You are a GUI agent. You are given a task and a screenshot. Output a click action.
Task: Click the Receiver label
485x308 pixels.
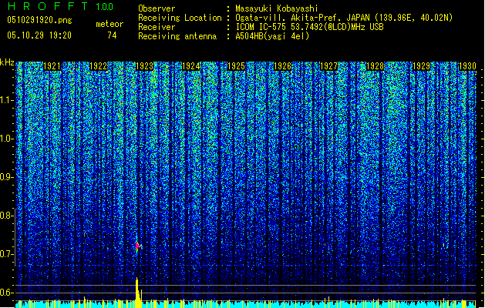(x=157, y=27)
